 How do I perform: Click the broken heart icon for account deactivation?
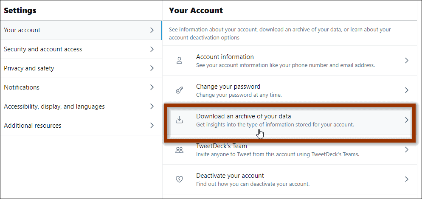point(179,179)
